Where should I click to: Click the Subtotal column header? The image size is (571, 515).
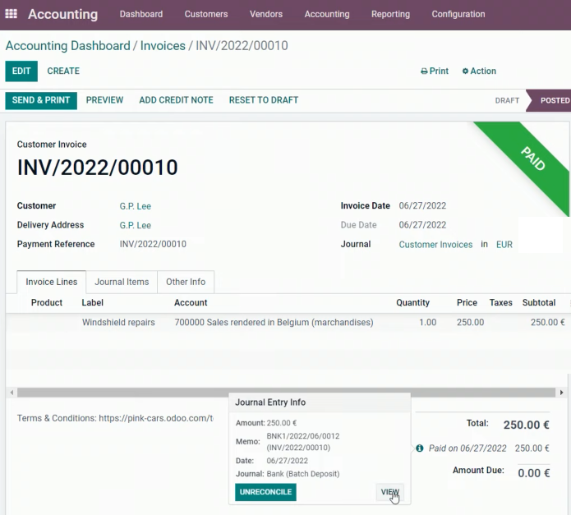pyautogui.click(x=539, y=302)
